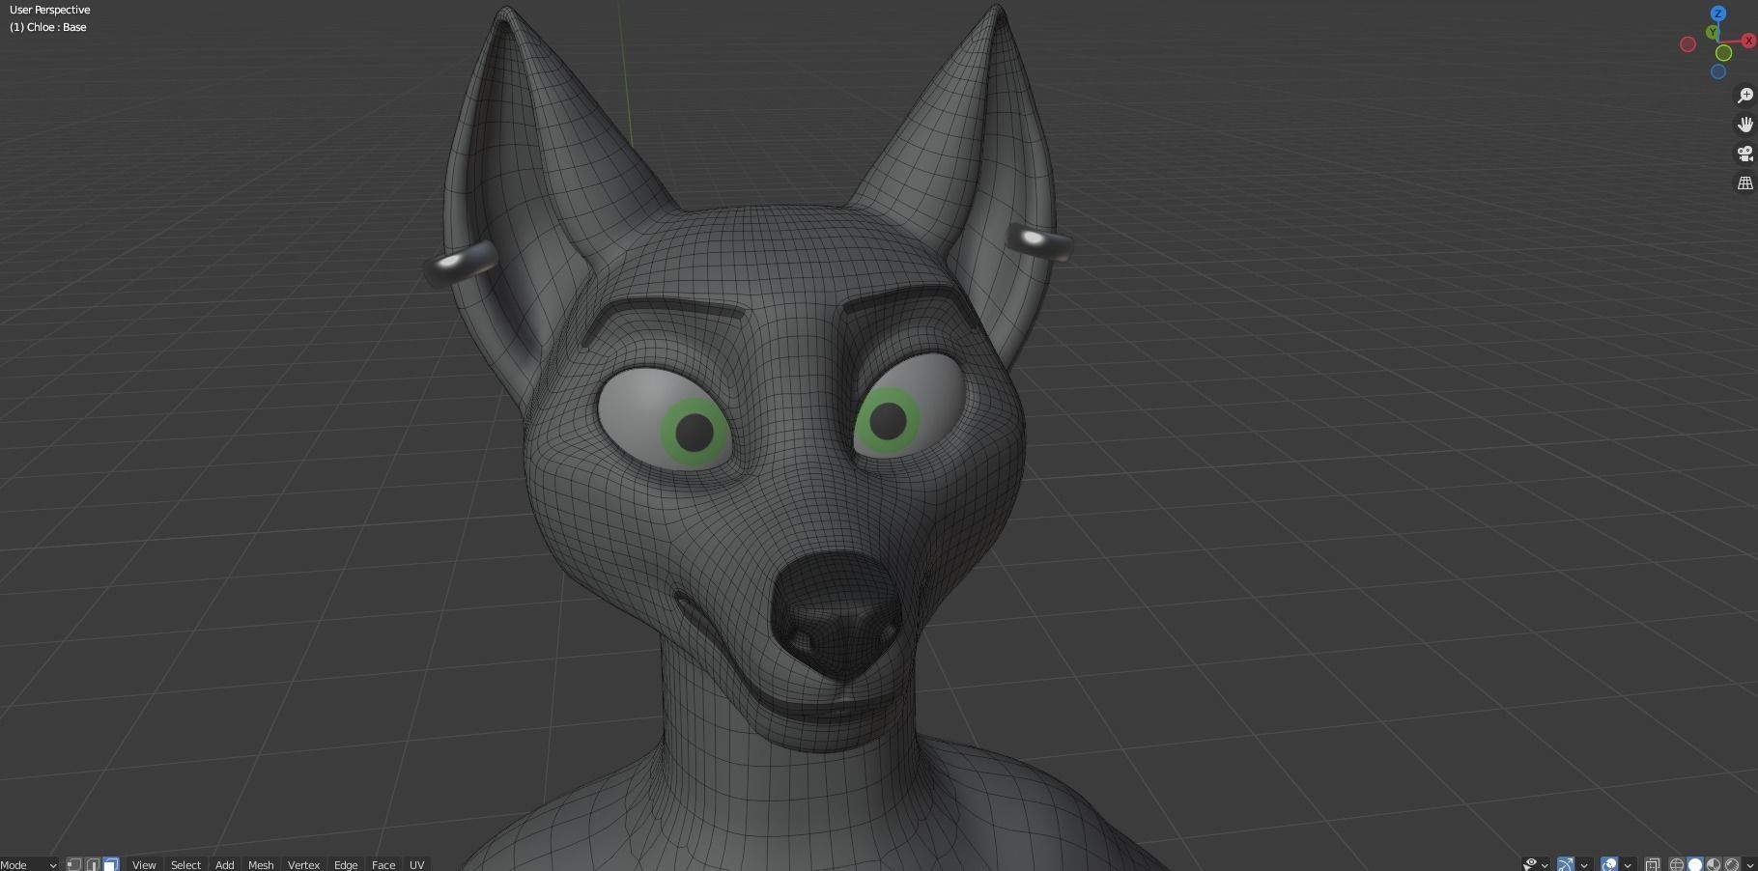The height and width of the screenshot is (871, 1758).
Task: Open the UV menu
Action: point(416,864)
